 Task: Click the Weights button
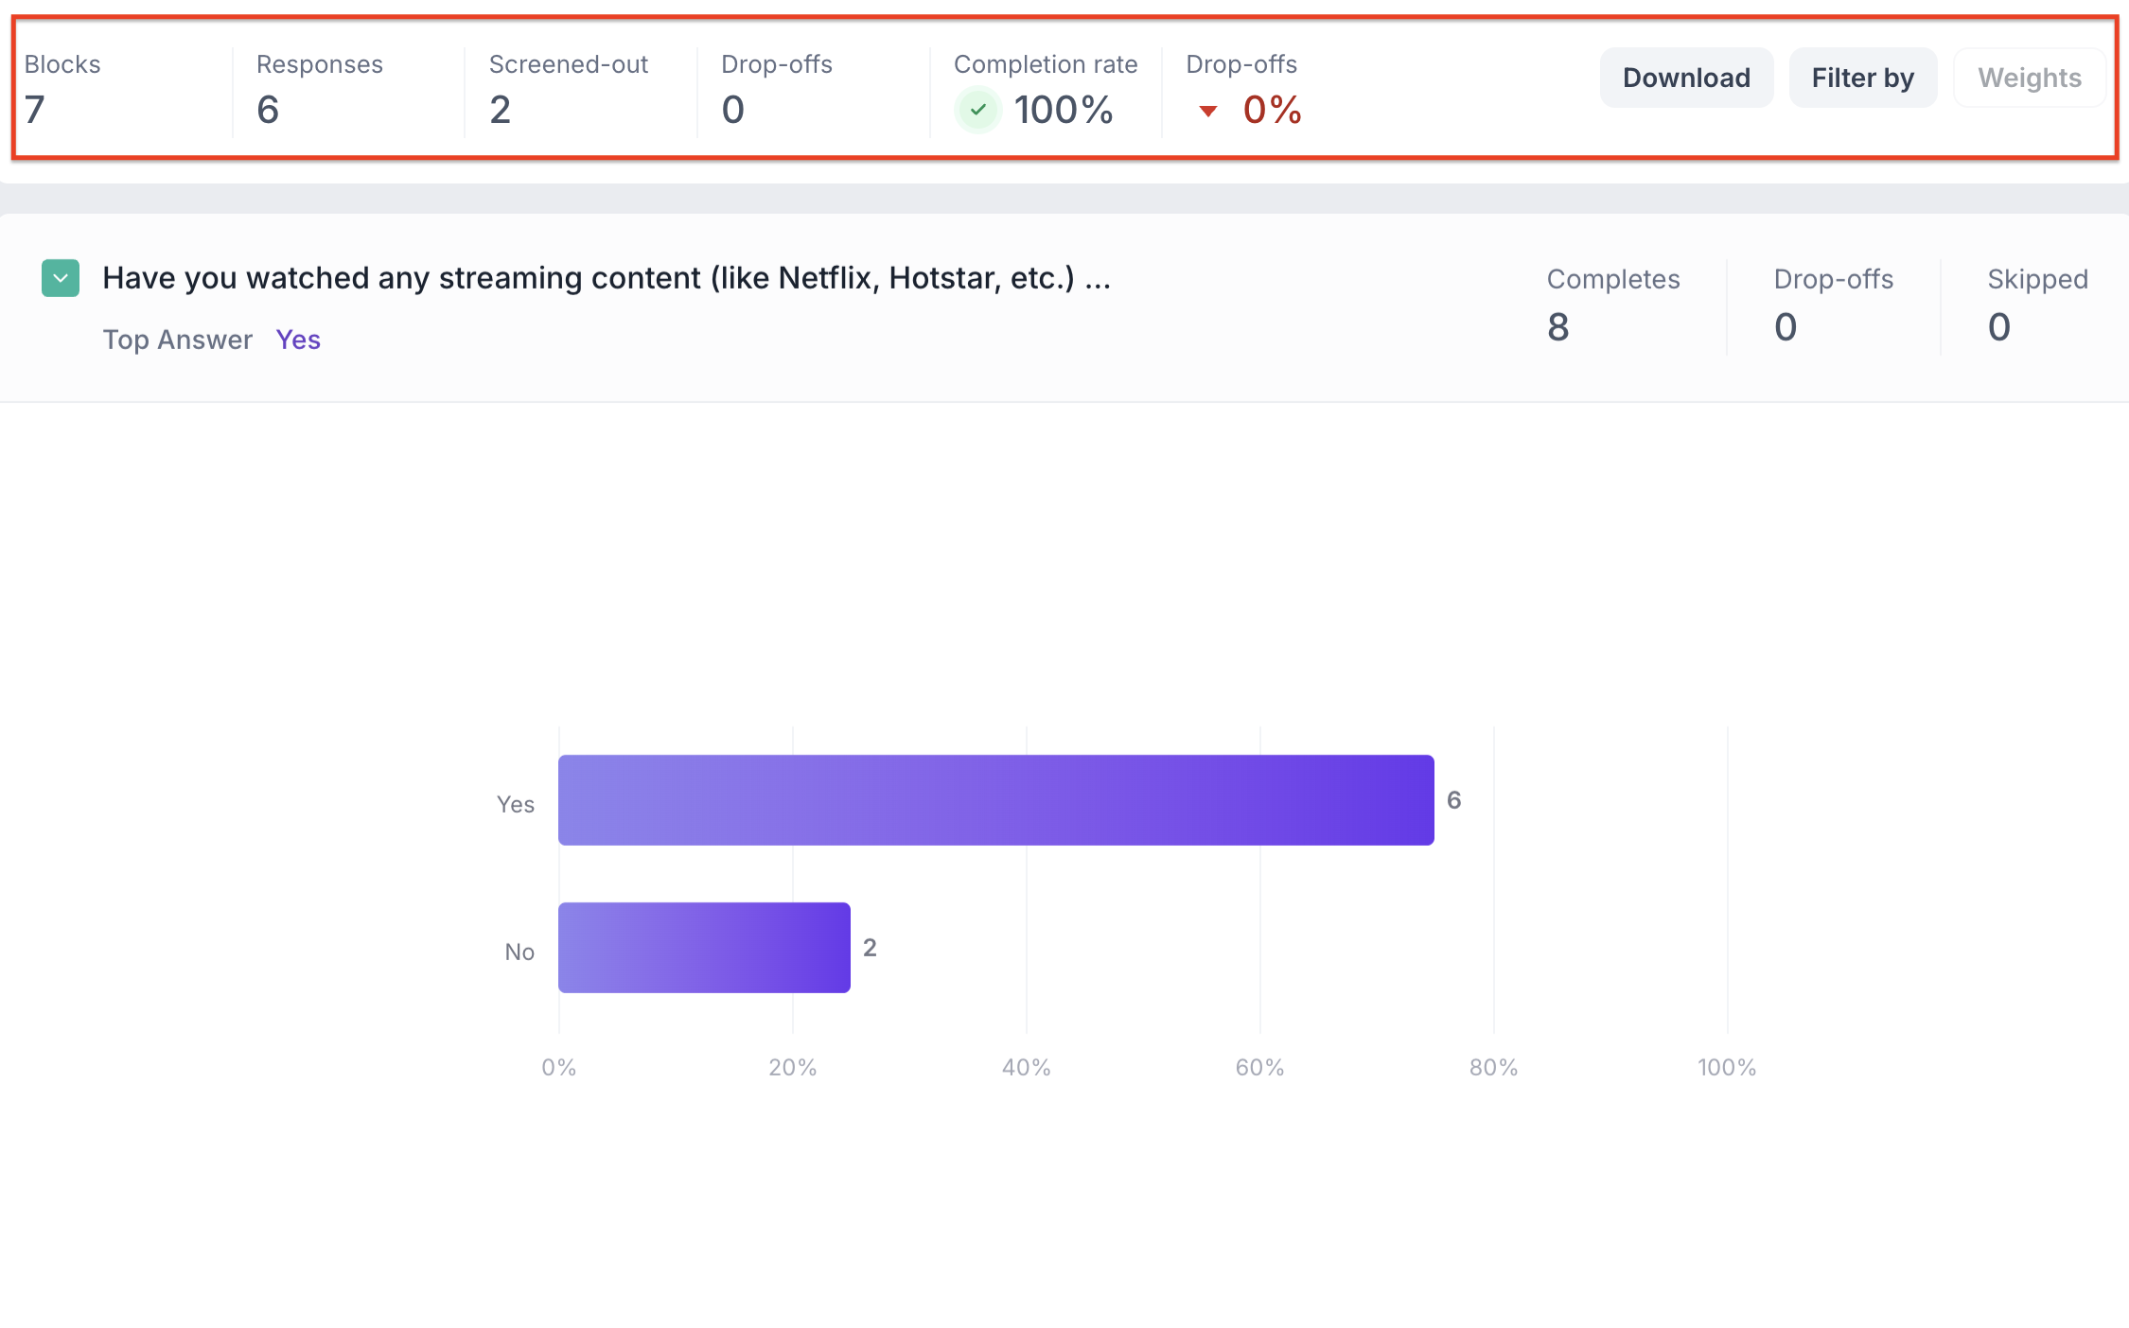(x=2029, y=78)
